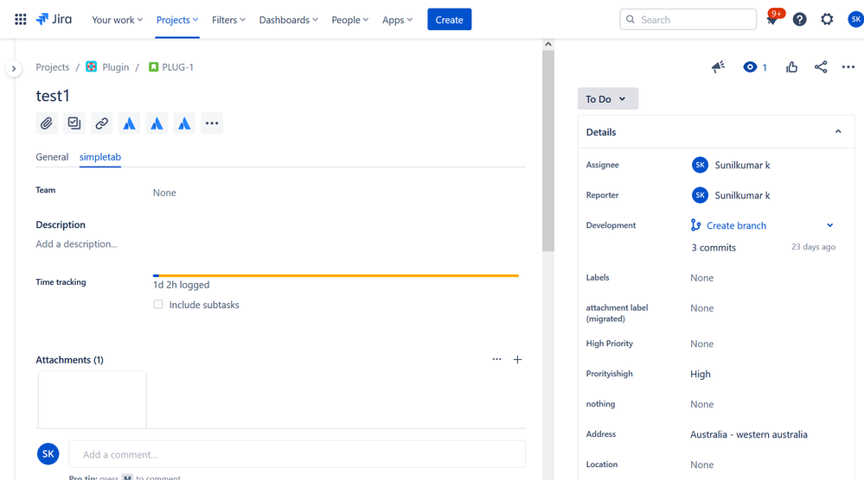Click in the Search field
This screenshot has height=480, width=864.
point(688,19)
